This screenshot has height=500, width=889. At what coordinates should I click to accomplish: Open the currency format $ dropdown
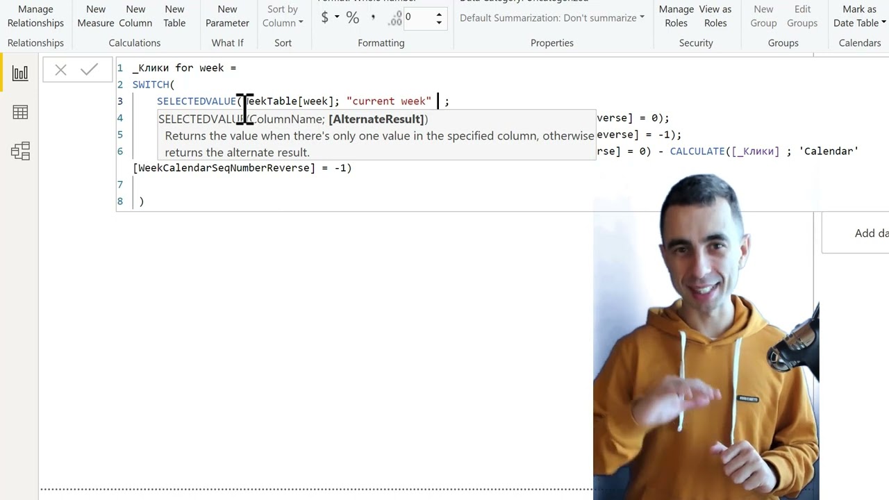click(x=329, y=17)
